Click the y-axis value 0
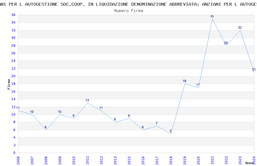Image resolution: width=257 pixels, height=166 pixels. tap(14, 153)
